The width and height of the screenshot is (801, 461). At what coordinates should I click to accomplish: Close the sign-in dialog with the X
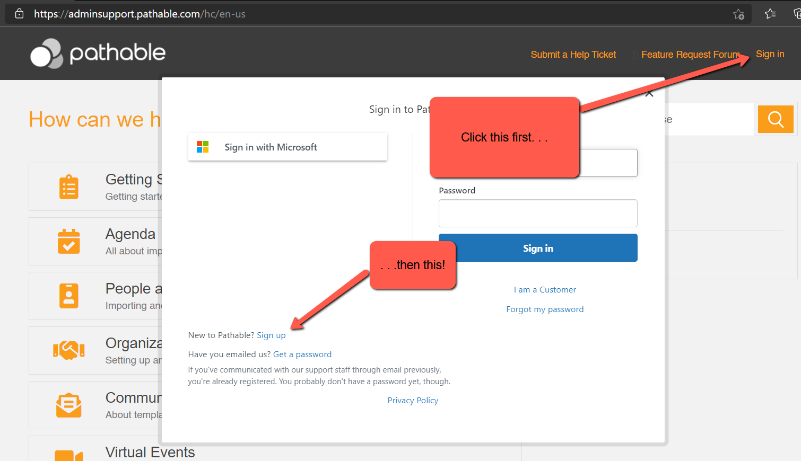(x=649, y=93)
